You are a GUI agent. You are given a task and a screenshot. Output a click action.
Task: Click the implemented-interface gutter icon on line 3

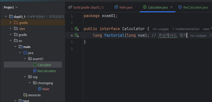pos(77,29)
